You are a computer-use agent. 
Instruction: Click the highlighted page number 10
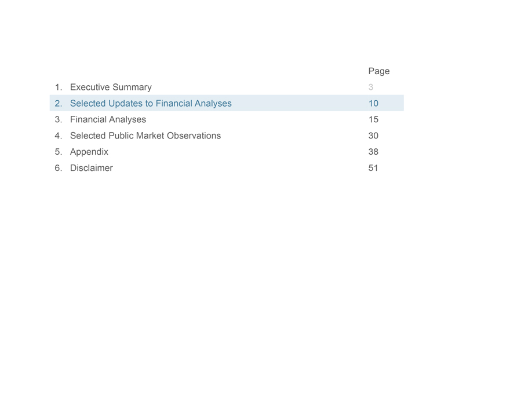pyautogui.click(x=373, y=103)
